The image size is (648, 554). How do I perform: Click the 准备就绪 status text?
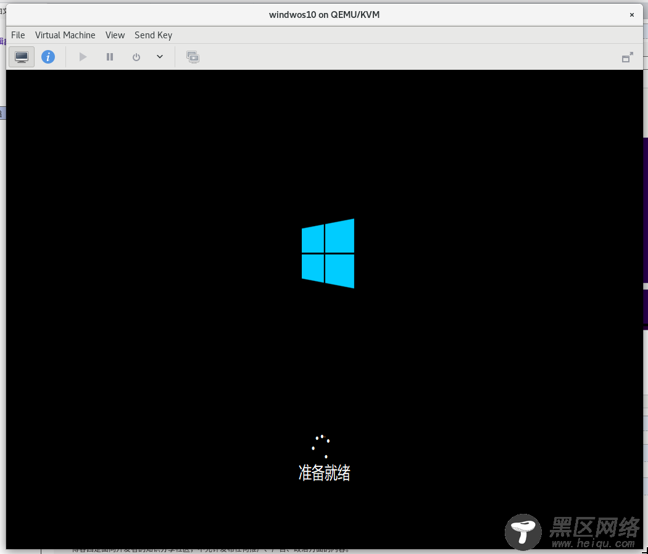(325, 472)
